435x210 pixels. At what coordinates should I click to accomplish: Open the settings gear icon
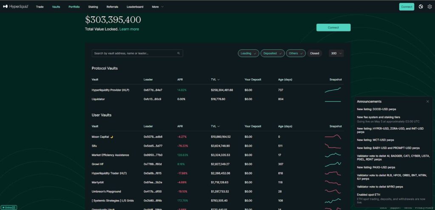tap(430, 7)
